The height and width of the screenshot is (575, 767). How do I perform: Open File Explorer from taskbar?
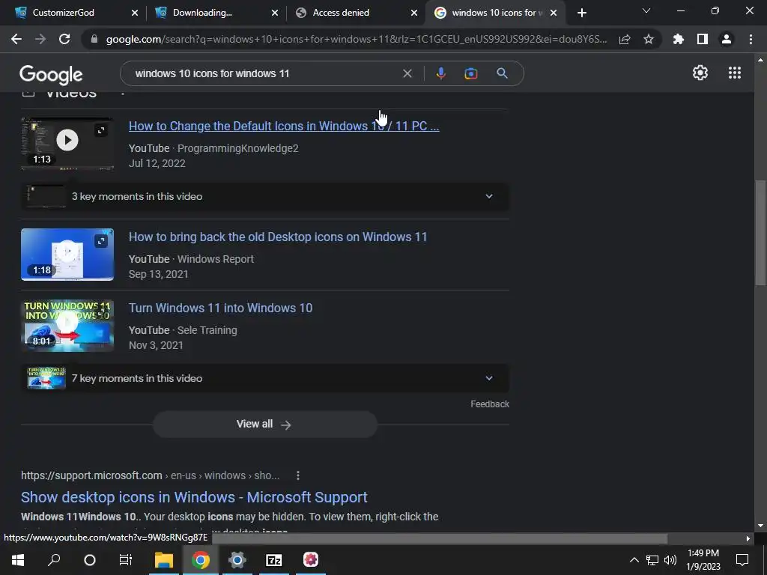(x=164, y=559)
